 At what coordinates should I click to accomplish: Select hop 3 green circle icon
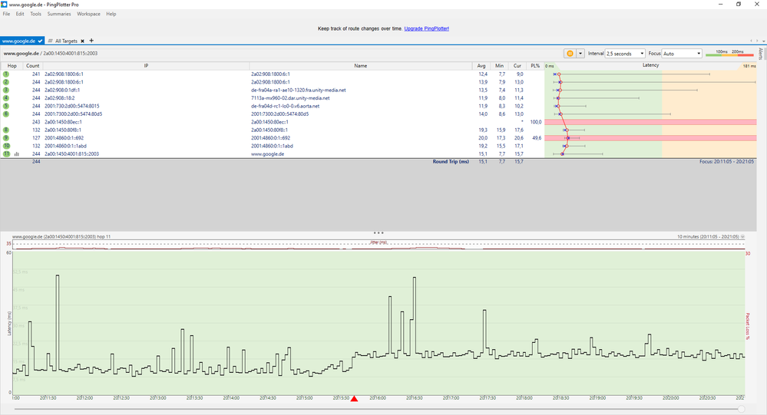coord(6,90)
